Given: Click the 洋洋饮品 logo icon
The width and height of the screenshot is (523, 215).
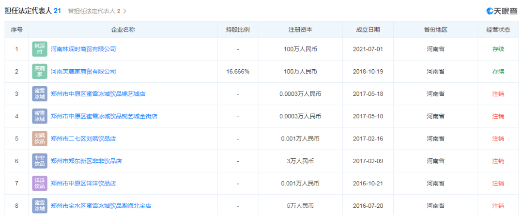Looking at the screenshot, I should [40, 184].
